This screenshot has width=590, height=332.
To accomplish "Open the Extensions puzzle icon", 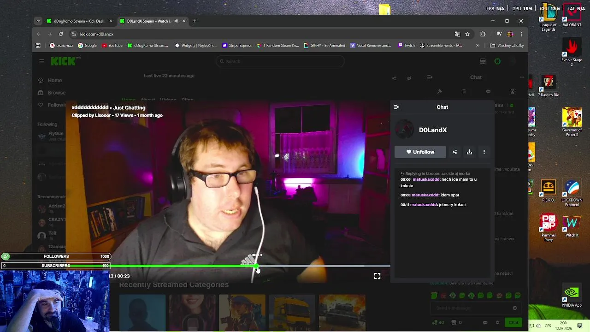I will (483, 34).
